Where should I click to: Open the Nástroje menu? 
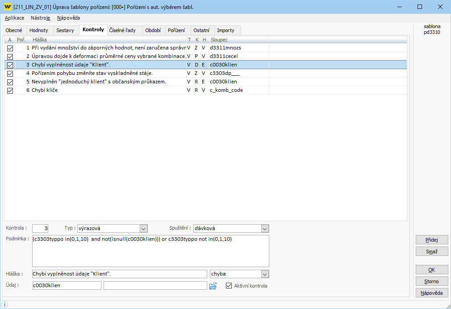(x=40, y=18)
